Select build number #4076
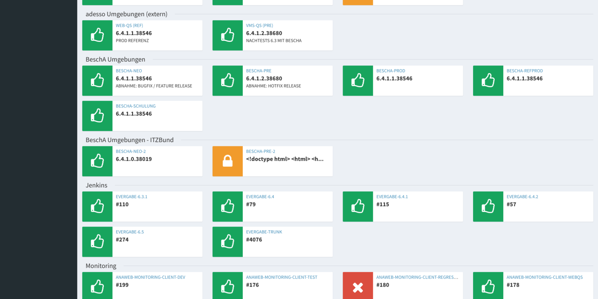Image resolution: width=598 pixels, height=299 pixels. (x=254, y=240)
